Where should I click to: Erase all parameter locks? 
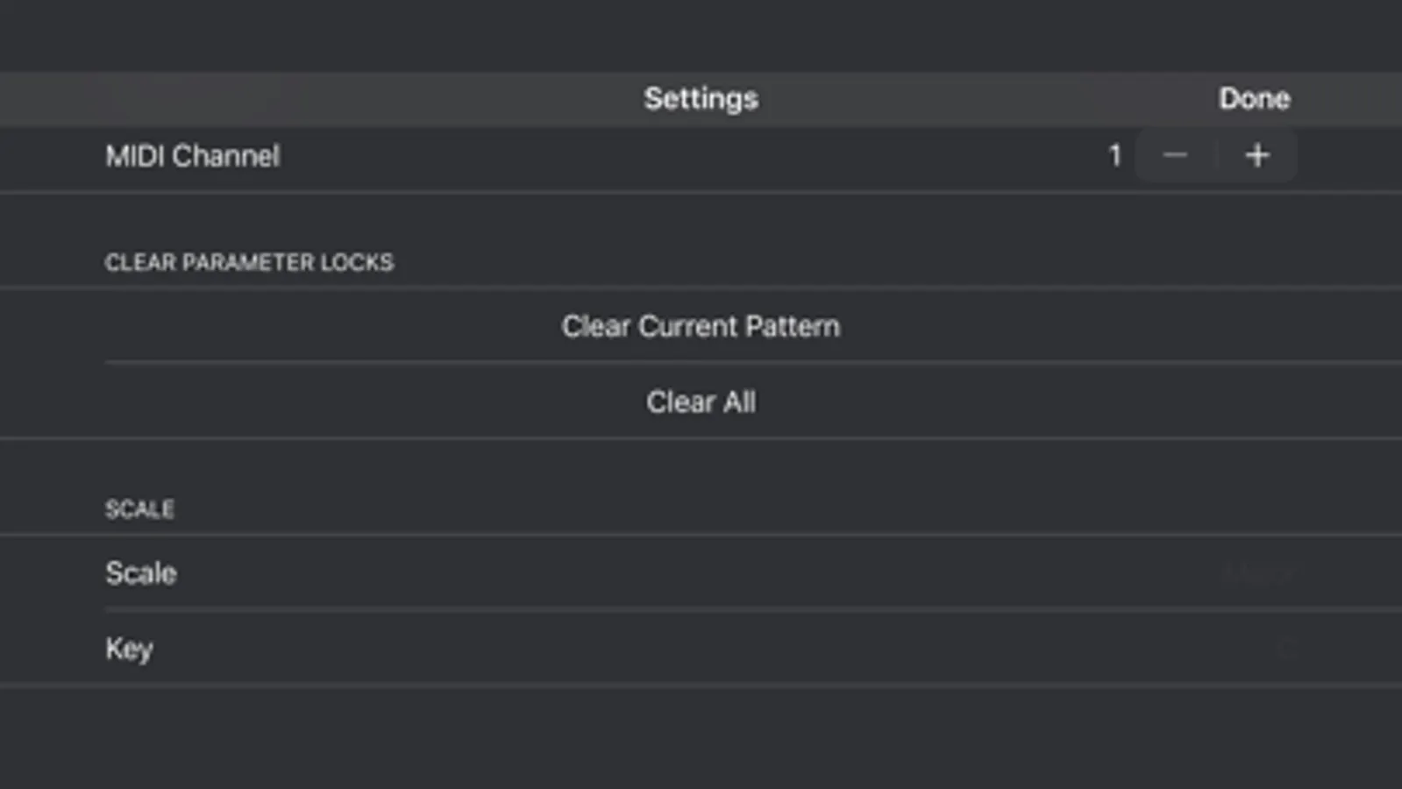coord(701,402)
